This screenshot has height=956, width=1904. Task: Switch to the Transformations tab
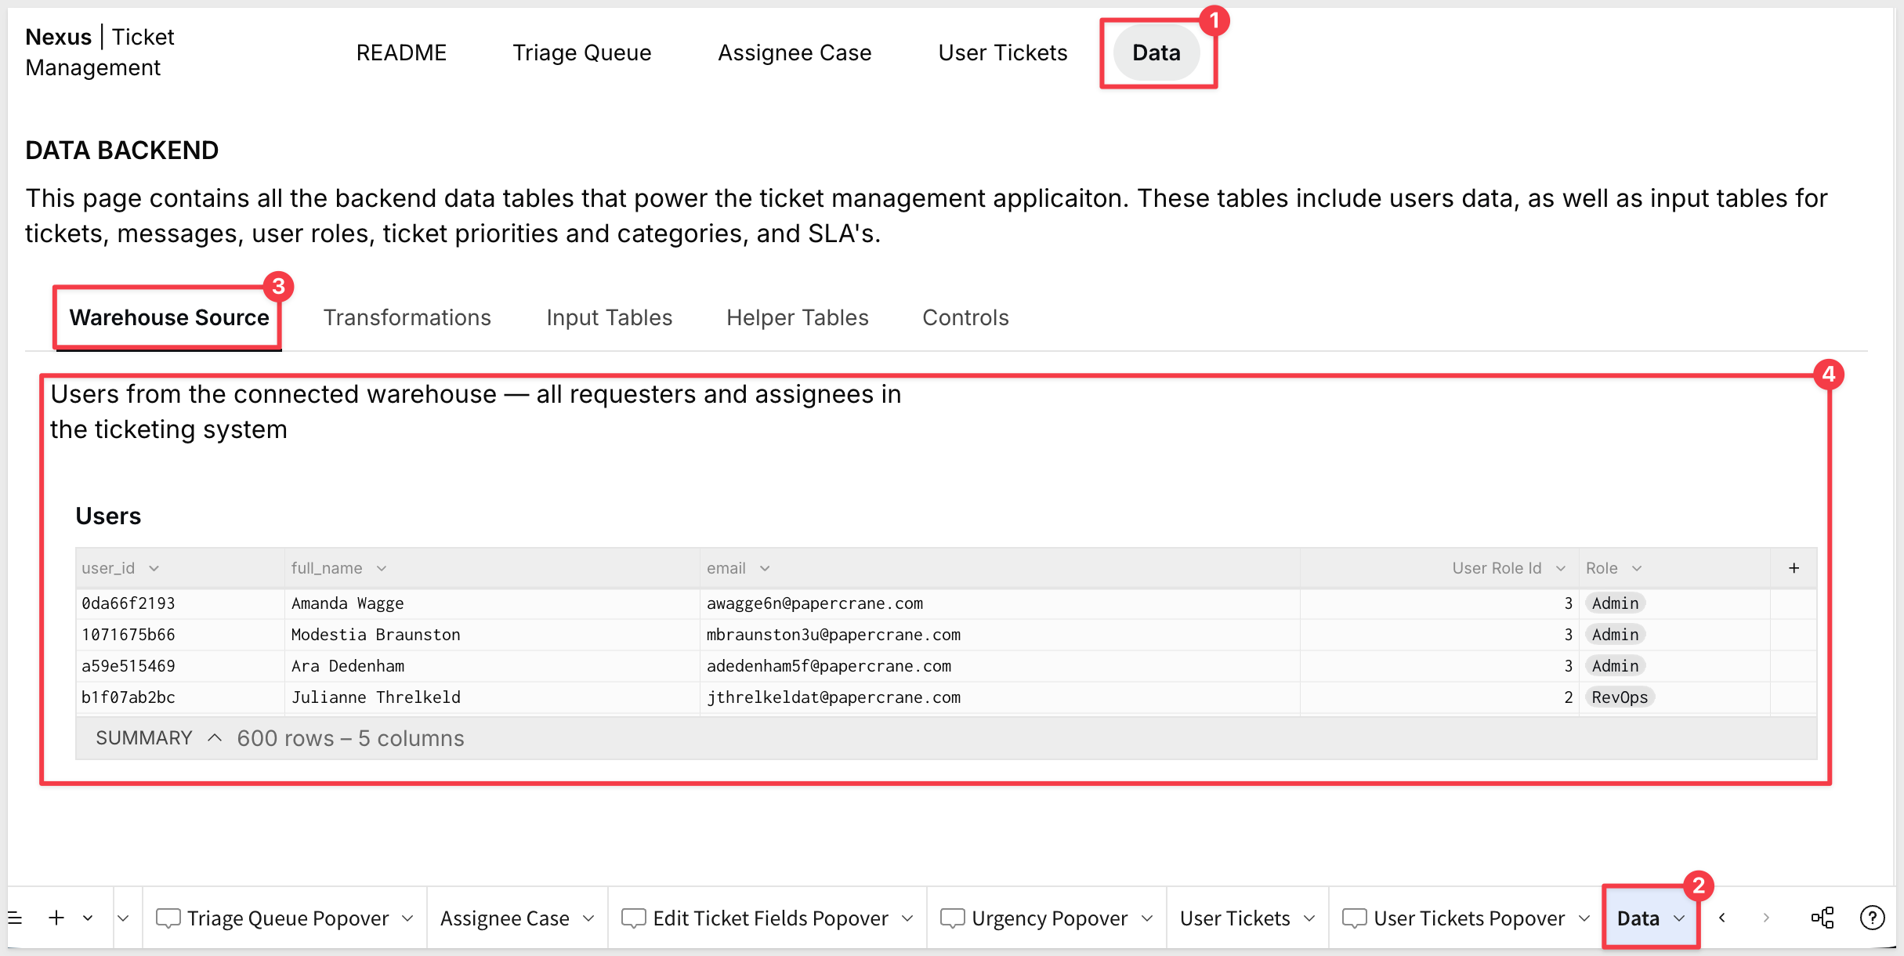407,317
